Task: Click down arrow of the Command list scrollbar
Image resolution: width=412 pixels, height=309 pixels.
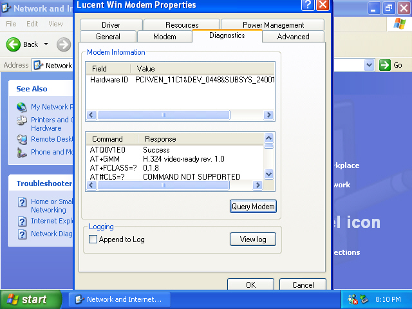Action: click(x=269, y=174)
